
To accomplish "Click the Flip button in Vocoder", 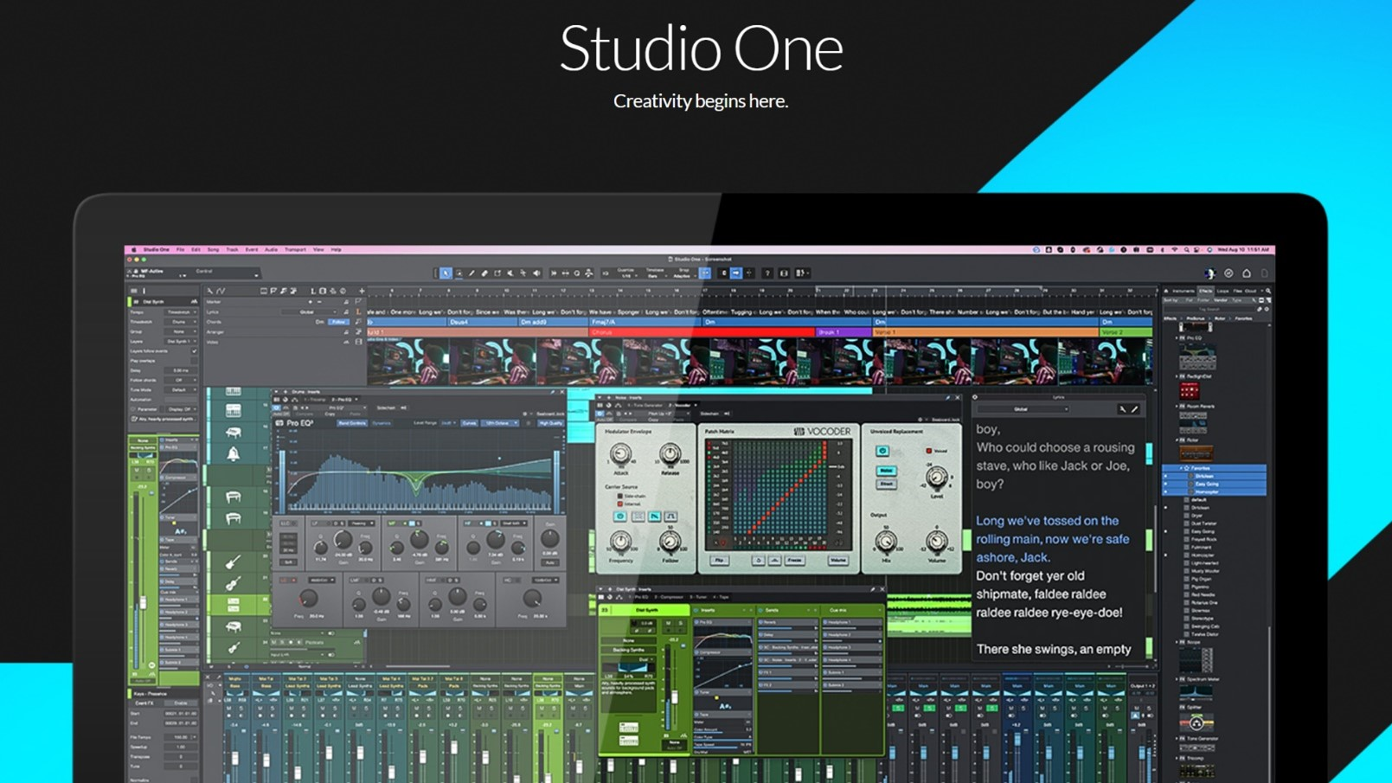I will (720, 561).
